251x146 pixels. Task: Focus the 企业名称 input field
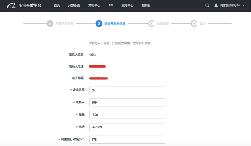pyautogui.click(x=127, y=90)
